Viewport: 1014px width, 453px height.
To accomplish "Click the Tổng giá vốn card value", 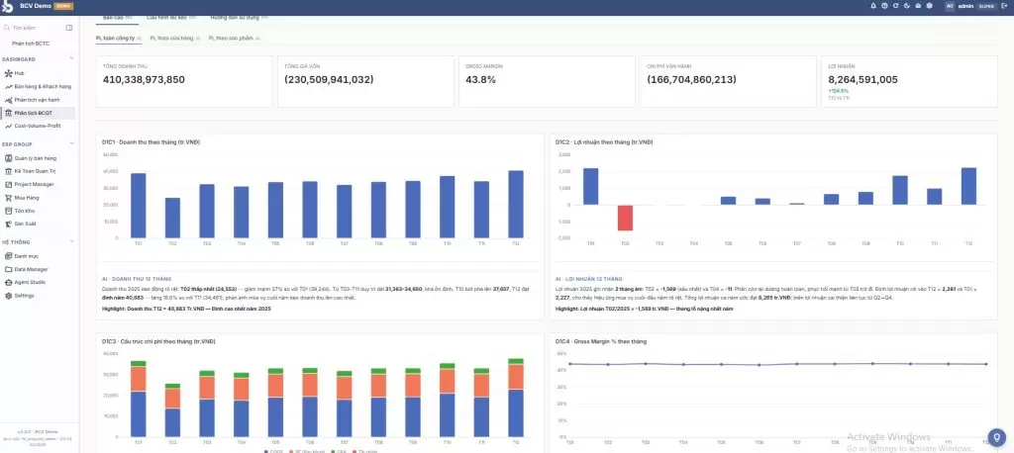I will point(329,80).
